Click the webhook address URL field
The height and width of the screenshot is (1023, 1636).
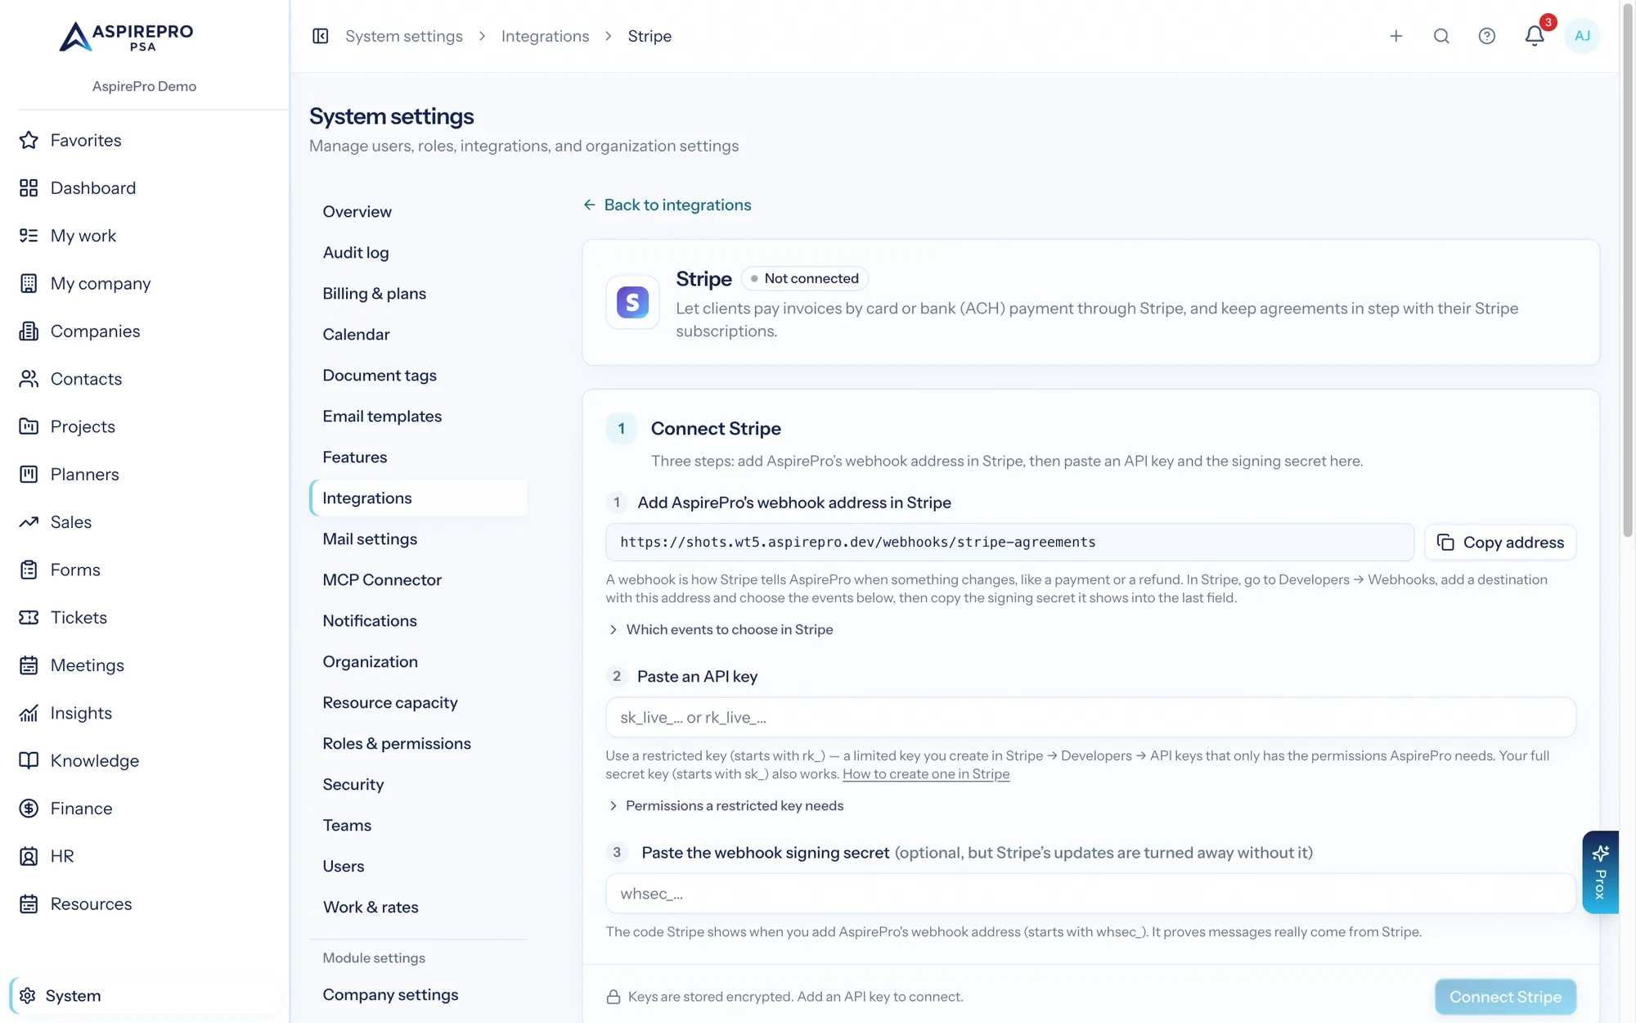[1009, 543]
